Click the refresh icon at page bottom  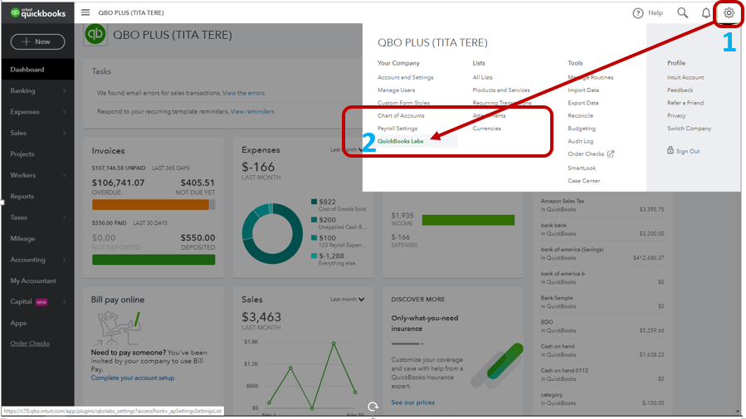click(373, 407)
